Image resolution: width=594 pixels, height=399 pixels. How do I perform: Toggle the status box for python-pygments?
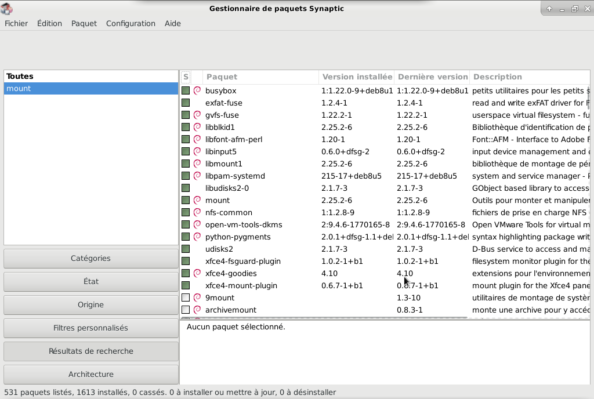(x=186, y=237)
